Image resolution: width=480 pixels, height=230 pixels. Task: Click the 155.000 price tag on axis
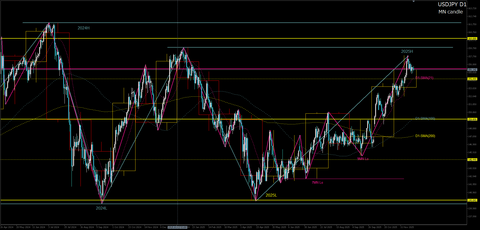pos(472,79)
